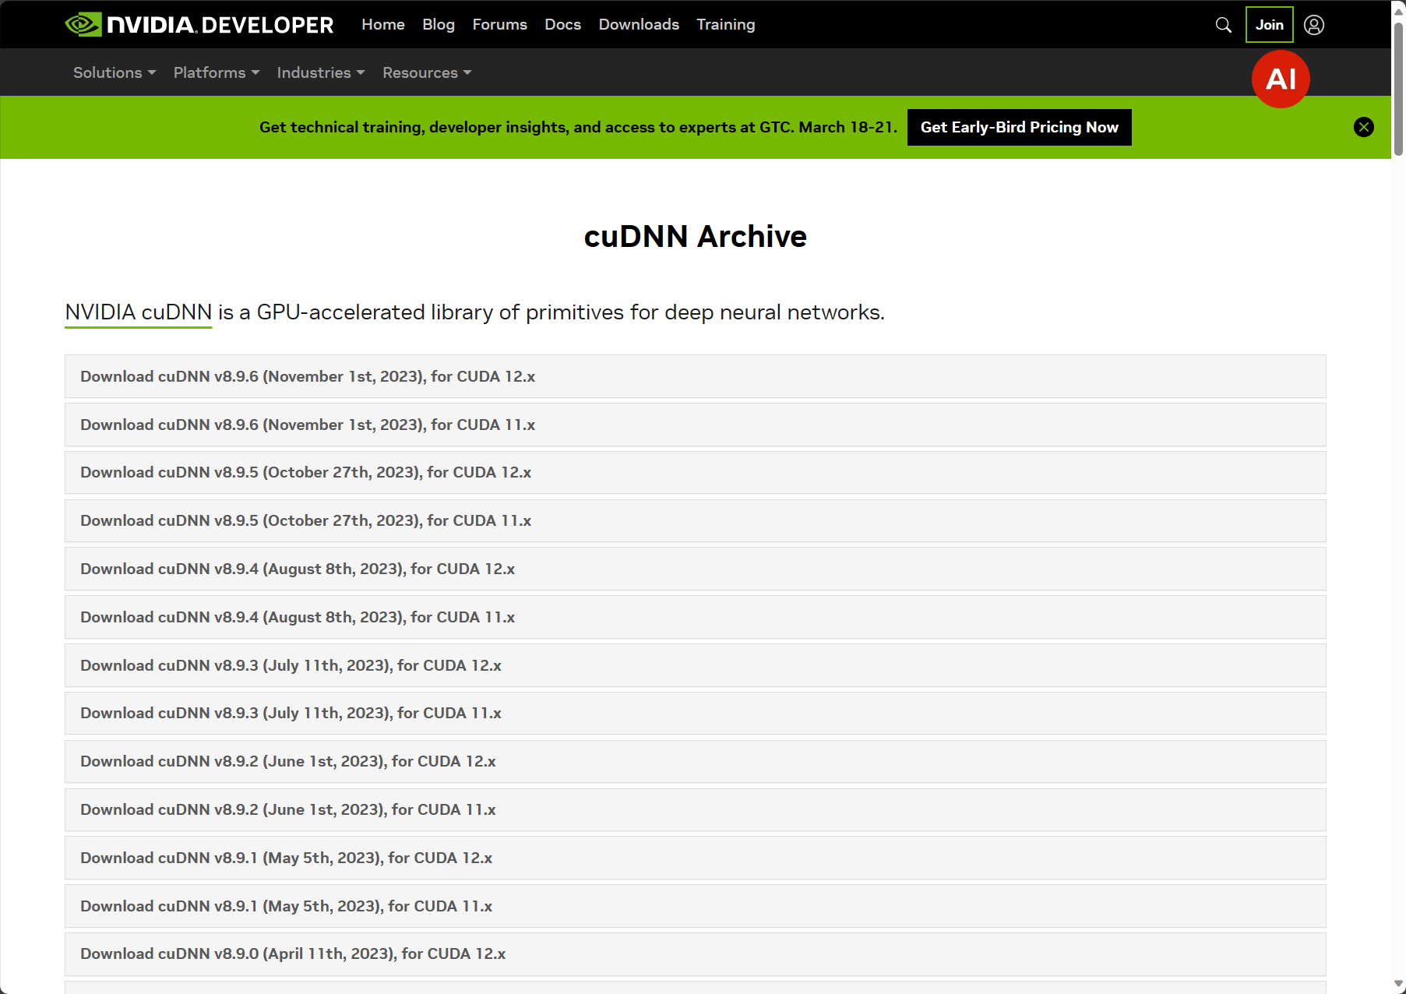1406x994 pixels.
Task: Expand the Solutions dropdown menu
Action: 115,72
